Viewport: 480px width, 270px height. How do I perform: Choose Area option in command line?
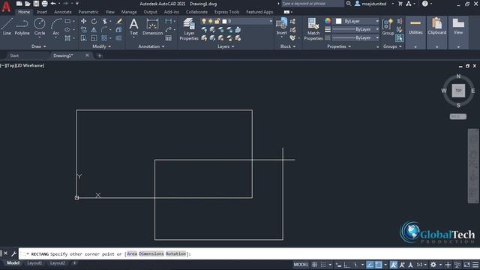(x=132, y=253)
